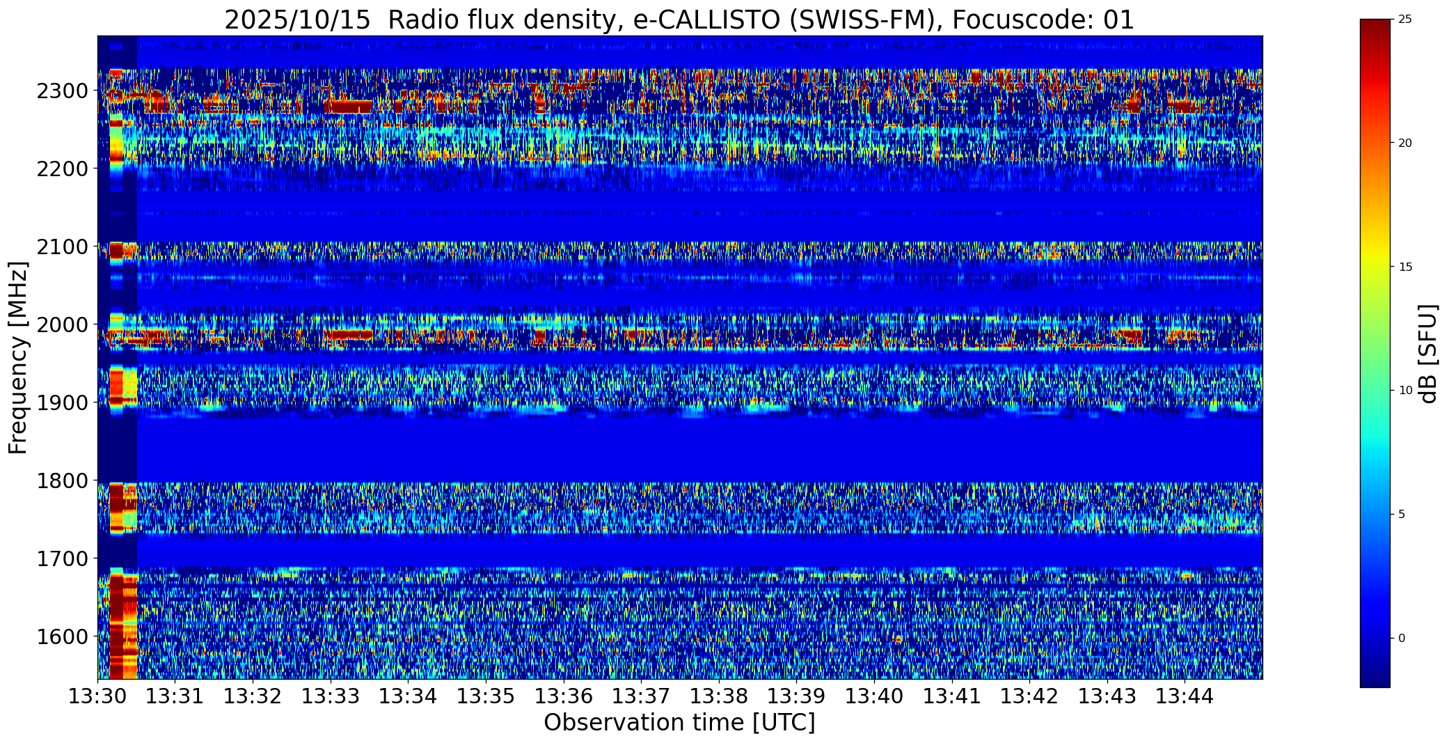The height and width of the screenshot is (743, 1449).
Task: Select the colorbar tick value 20
Action: (1405, 143)
